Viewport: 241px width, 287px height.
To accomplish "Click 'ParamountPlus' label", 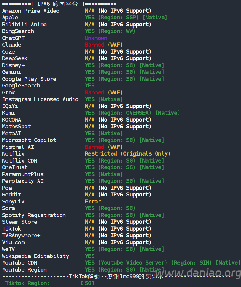I will coord(23,174).
